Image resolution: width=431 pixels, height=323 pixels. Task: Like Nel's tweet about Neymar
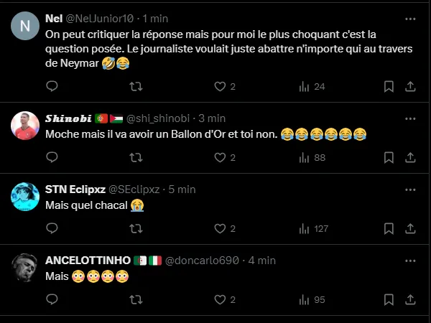tap(221, 86)
